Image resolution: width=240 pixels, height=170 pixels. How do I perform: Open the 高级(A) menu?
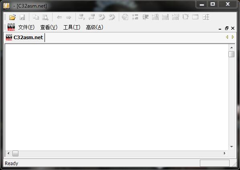coord(94,27)
